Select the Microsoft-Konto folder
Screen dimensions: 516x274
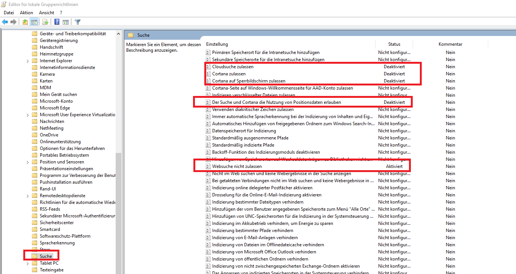(x=56, y=101)
